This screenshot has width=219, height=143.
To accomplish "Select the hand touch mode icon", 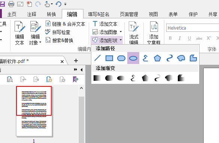I will (x=47, y=4).
